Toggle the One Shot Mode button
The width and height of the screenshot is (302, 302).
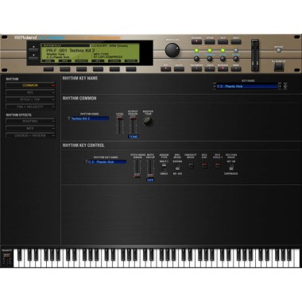pos(191,166)
